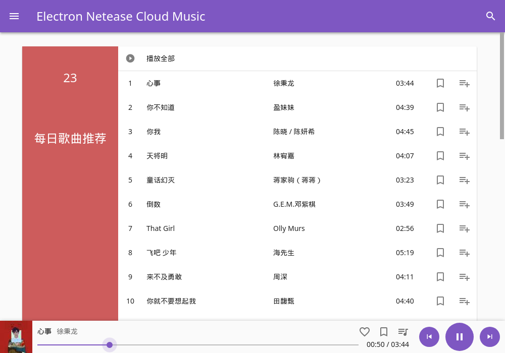Click the duration 05:19 of 飞吧 少年
This screenshot has height=353, width=505.
405,253
